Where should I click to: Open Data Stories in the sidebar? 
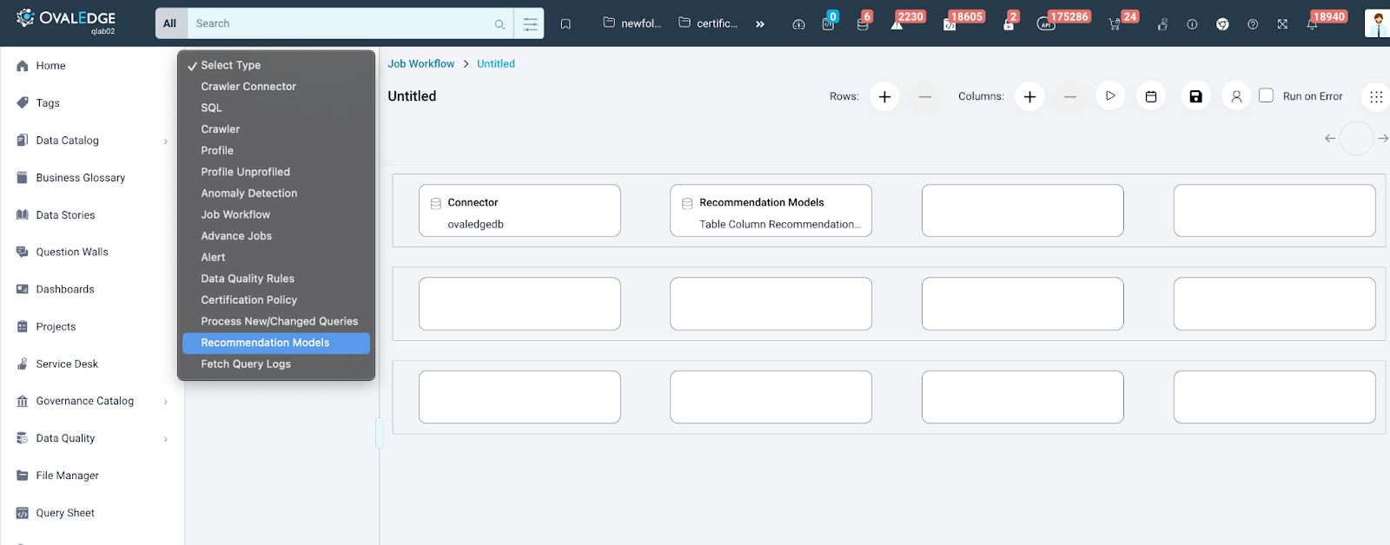tap(66, 215)
